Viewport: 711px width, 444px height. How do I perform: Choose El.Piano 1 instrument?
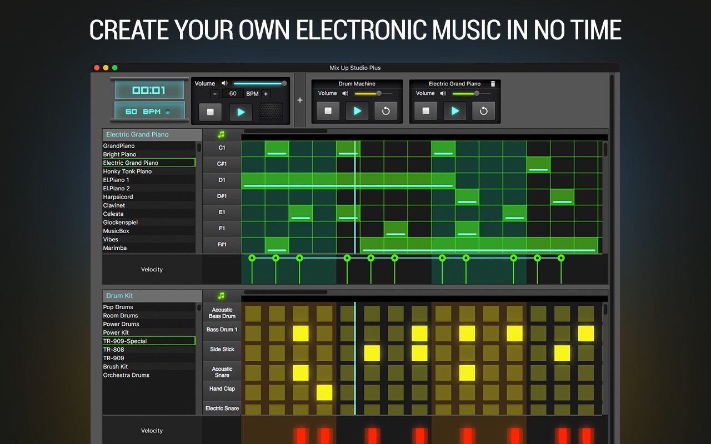point(148,180)
